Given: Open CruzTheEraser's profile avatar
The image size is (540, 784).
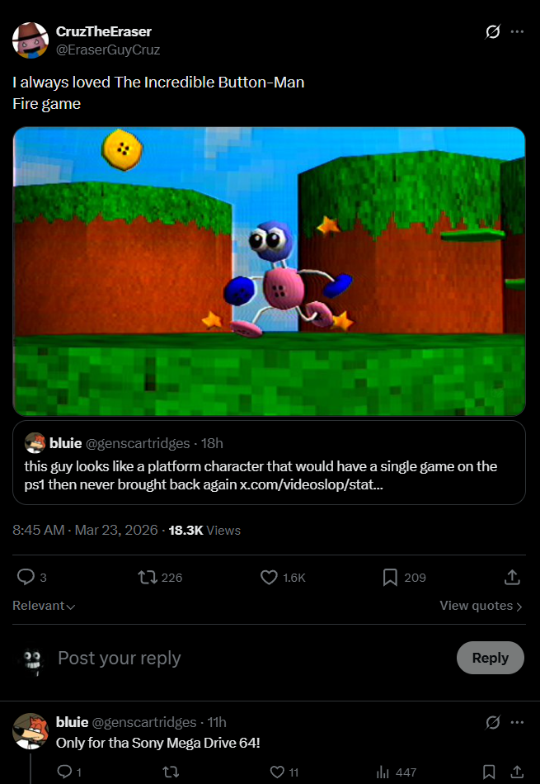Looking at the screenshot, I should click(x=31, y=40).
